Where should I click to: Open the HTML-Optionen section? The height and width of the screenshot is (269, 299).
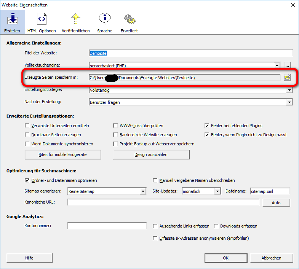pyautogui.click(x=42, y=22)
